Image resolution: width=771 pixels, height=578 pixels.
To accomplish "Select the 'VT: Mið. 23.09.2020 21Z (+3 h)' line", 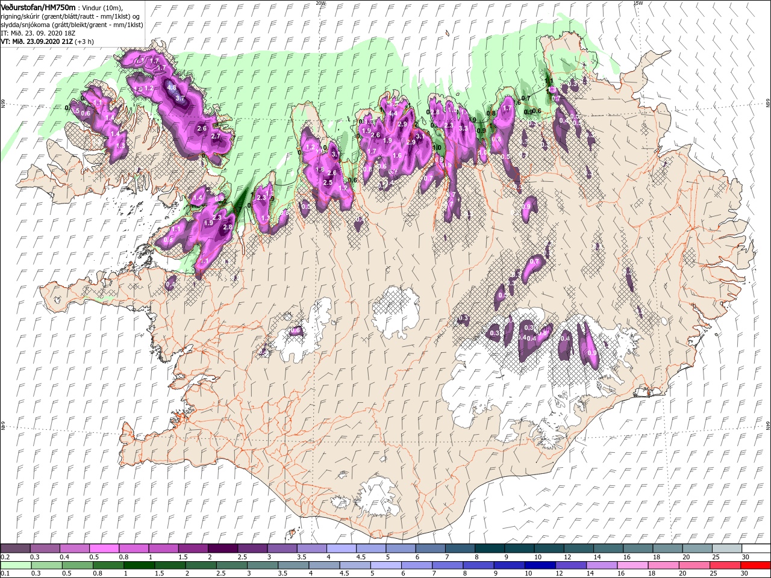I will 47,42.
